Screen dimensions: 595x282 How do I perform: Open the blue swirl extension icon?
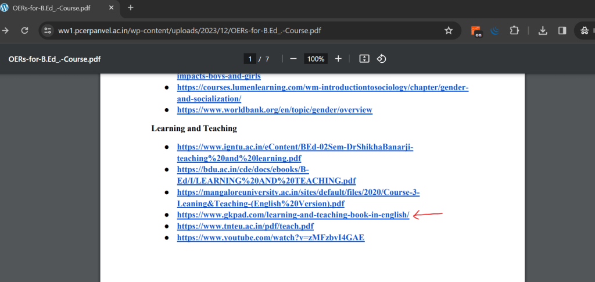495,31
